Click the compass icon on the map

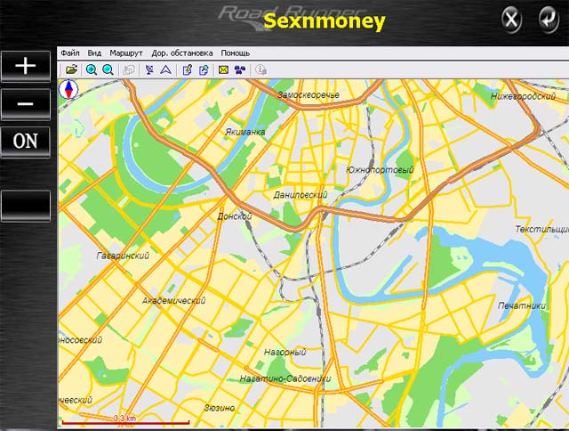pos(68,89)
